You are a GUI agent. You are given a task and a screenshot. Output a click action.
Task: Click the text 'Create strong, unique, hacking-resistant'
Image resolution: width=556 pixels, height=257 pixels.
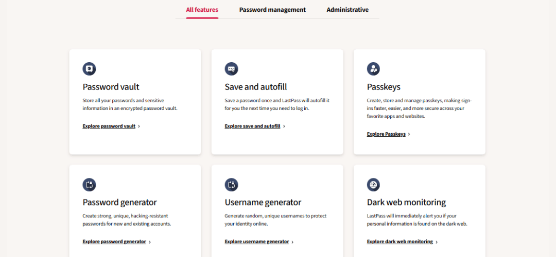pos(125,216)
